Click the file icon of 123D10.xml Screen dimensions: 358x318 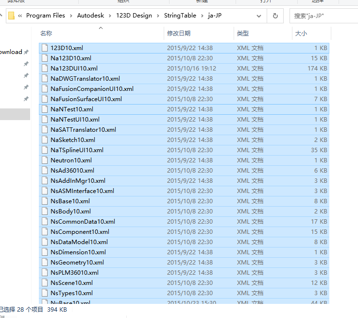pos(45,48)
